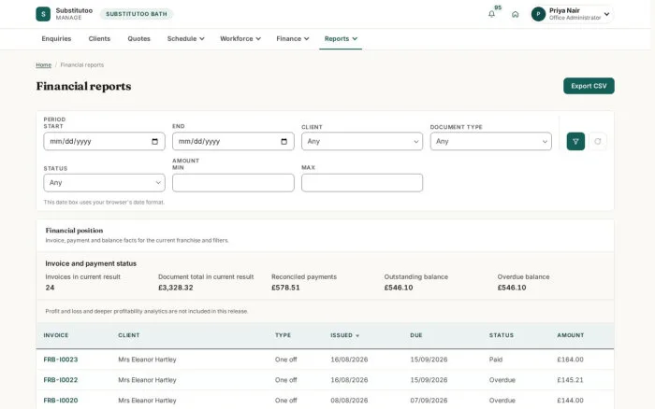The image size is (655, 409).
Task: Click Priya Nair avatar circle
Action: point(538,14)
